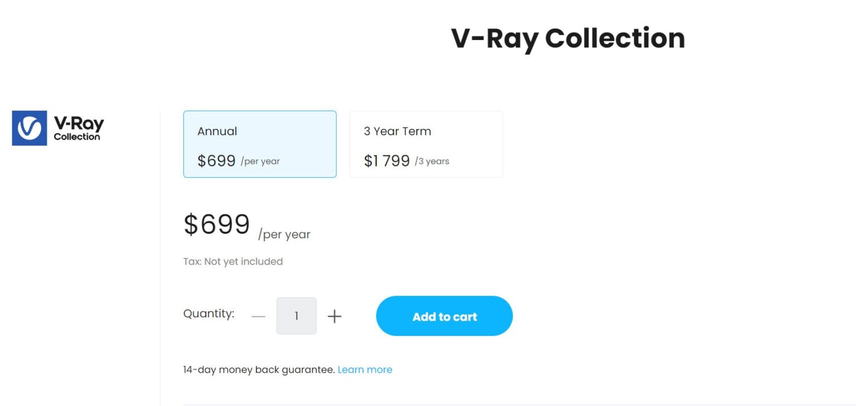Click the V-Ray Collection page heading

pos(567,38)
